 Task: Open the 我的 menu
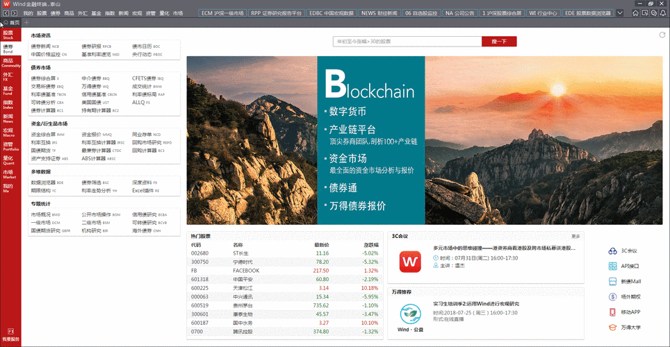pyautogui.click(x=28, y=13)
